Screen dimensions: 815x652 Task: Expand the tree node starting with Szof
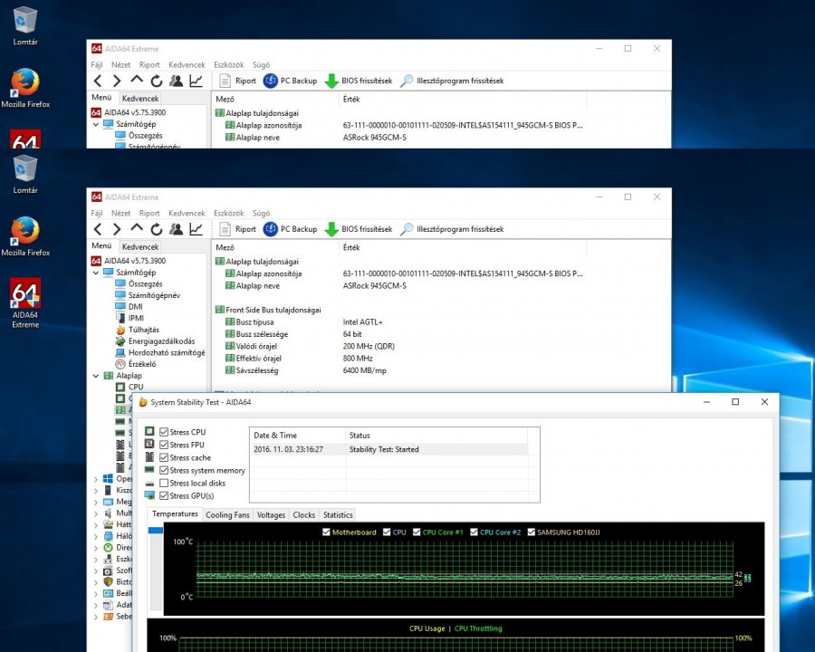[x=96, y=570]
